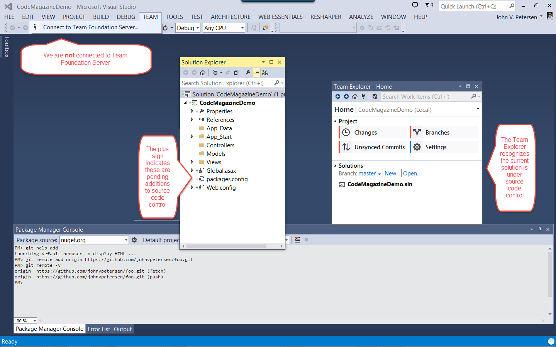Click Collapse All icon in Solution Explorer
556x347 pixels.
pyautogui.click(x=236, y=72)
